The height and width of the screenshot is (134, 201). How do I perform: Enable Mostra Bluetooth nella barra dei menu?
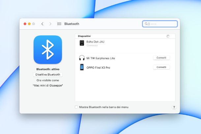[x=76, y=107]
